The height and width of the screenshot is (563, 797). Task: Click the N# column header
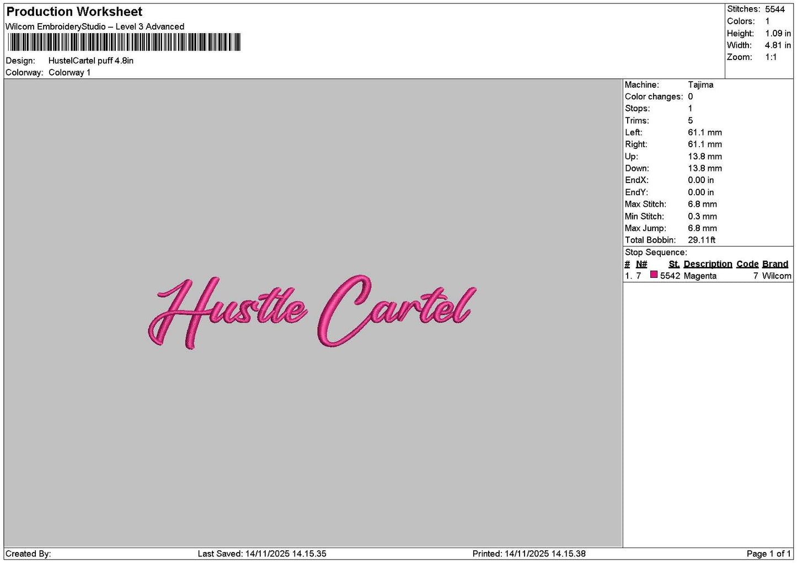pos(641,264)
